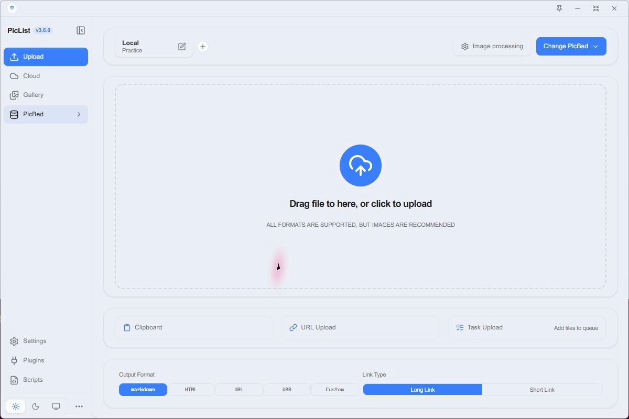The height and width of the screenshot is (419, 629).
Task: Edit the Local Practice configuration
Action: click(182, 47)
